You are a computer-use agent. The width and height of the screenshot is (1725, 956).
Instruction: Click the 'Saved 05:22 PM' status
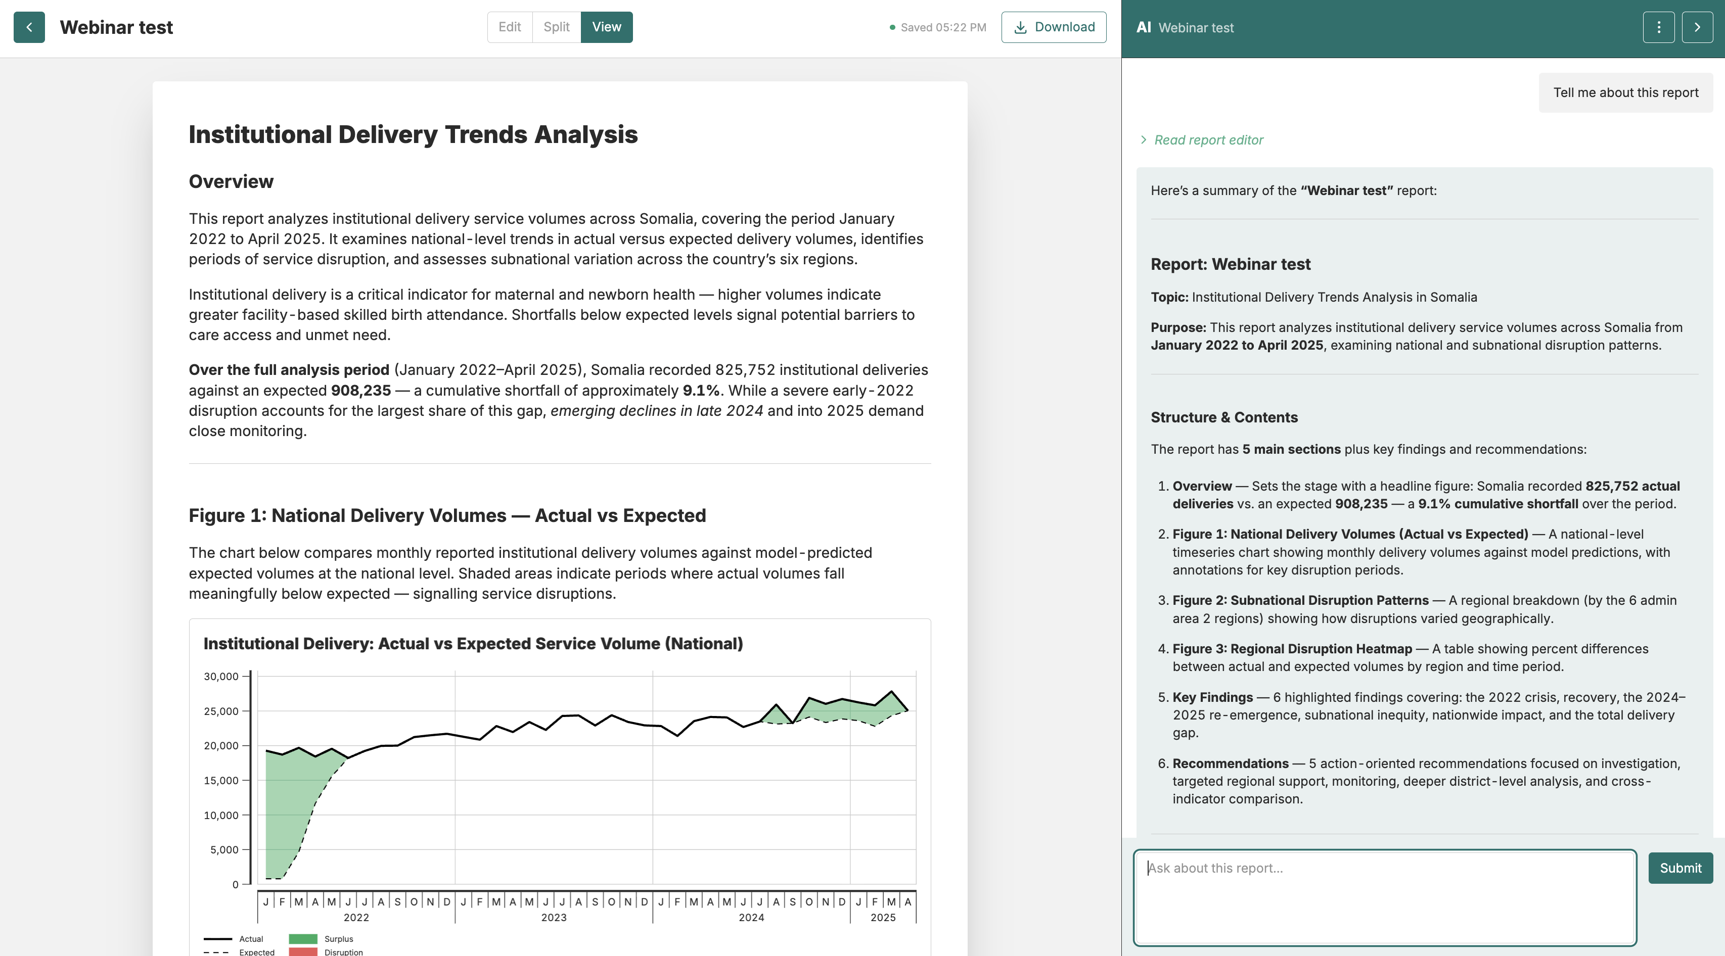pyautogui.click(x=937, y=27)
